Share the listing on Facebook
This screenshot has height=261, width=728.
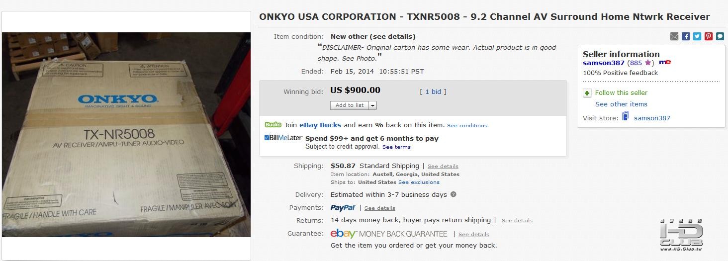pos(686,36)
